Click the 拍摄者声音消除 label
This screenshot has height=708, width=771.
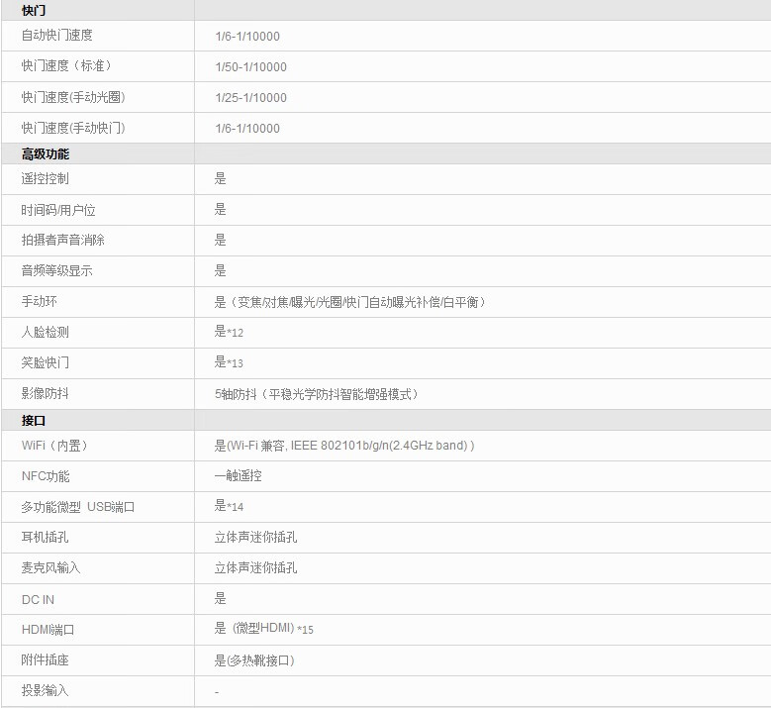click(x=63, y=241)
